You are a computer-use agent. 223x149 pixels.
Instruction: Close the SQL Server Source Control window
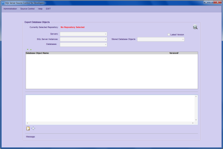(x=218, y=2)
